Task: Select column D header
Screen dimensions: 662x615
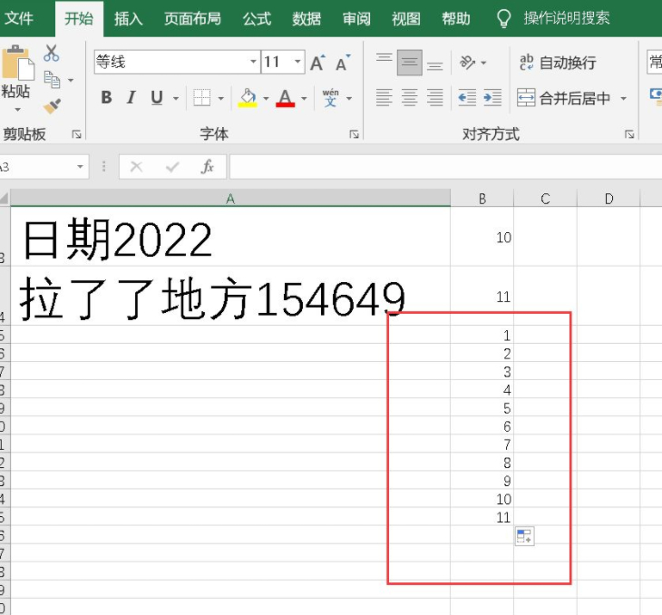Action: pyautogui.click(x=608, y=198)
